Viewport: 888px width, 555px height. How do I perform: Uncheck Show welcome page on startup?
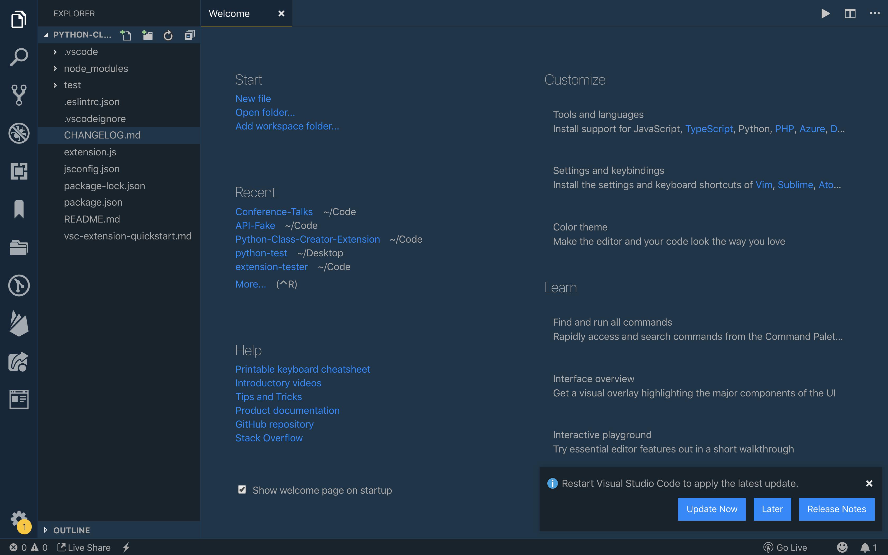(x=242, y=490)
